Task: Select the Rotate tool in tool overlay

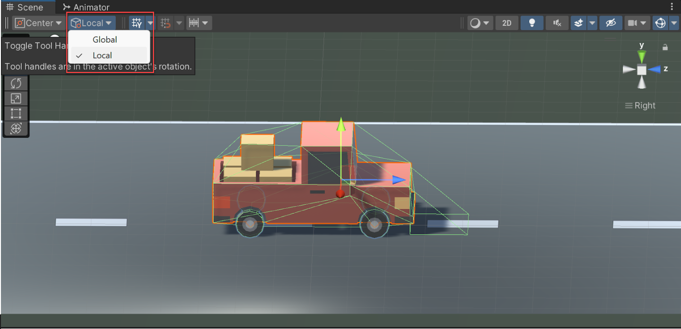Action: pyautogui.click(x=16, y=84)
